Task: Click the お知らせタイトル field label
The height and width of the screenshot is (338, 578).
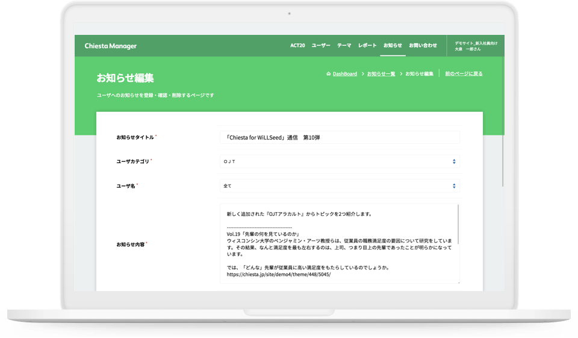Action: [135, 137]
